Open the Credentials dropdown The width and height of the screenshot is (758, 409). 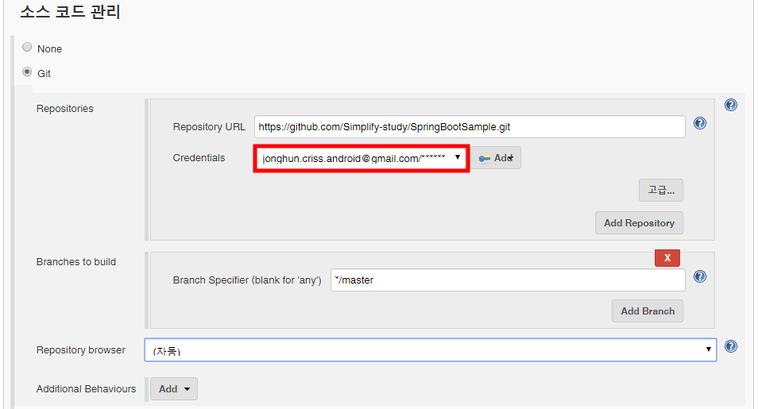pyautogui.click(x=361, y=158)
